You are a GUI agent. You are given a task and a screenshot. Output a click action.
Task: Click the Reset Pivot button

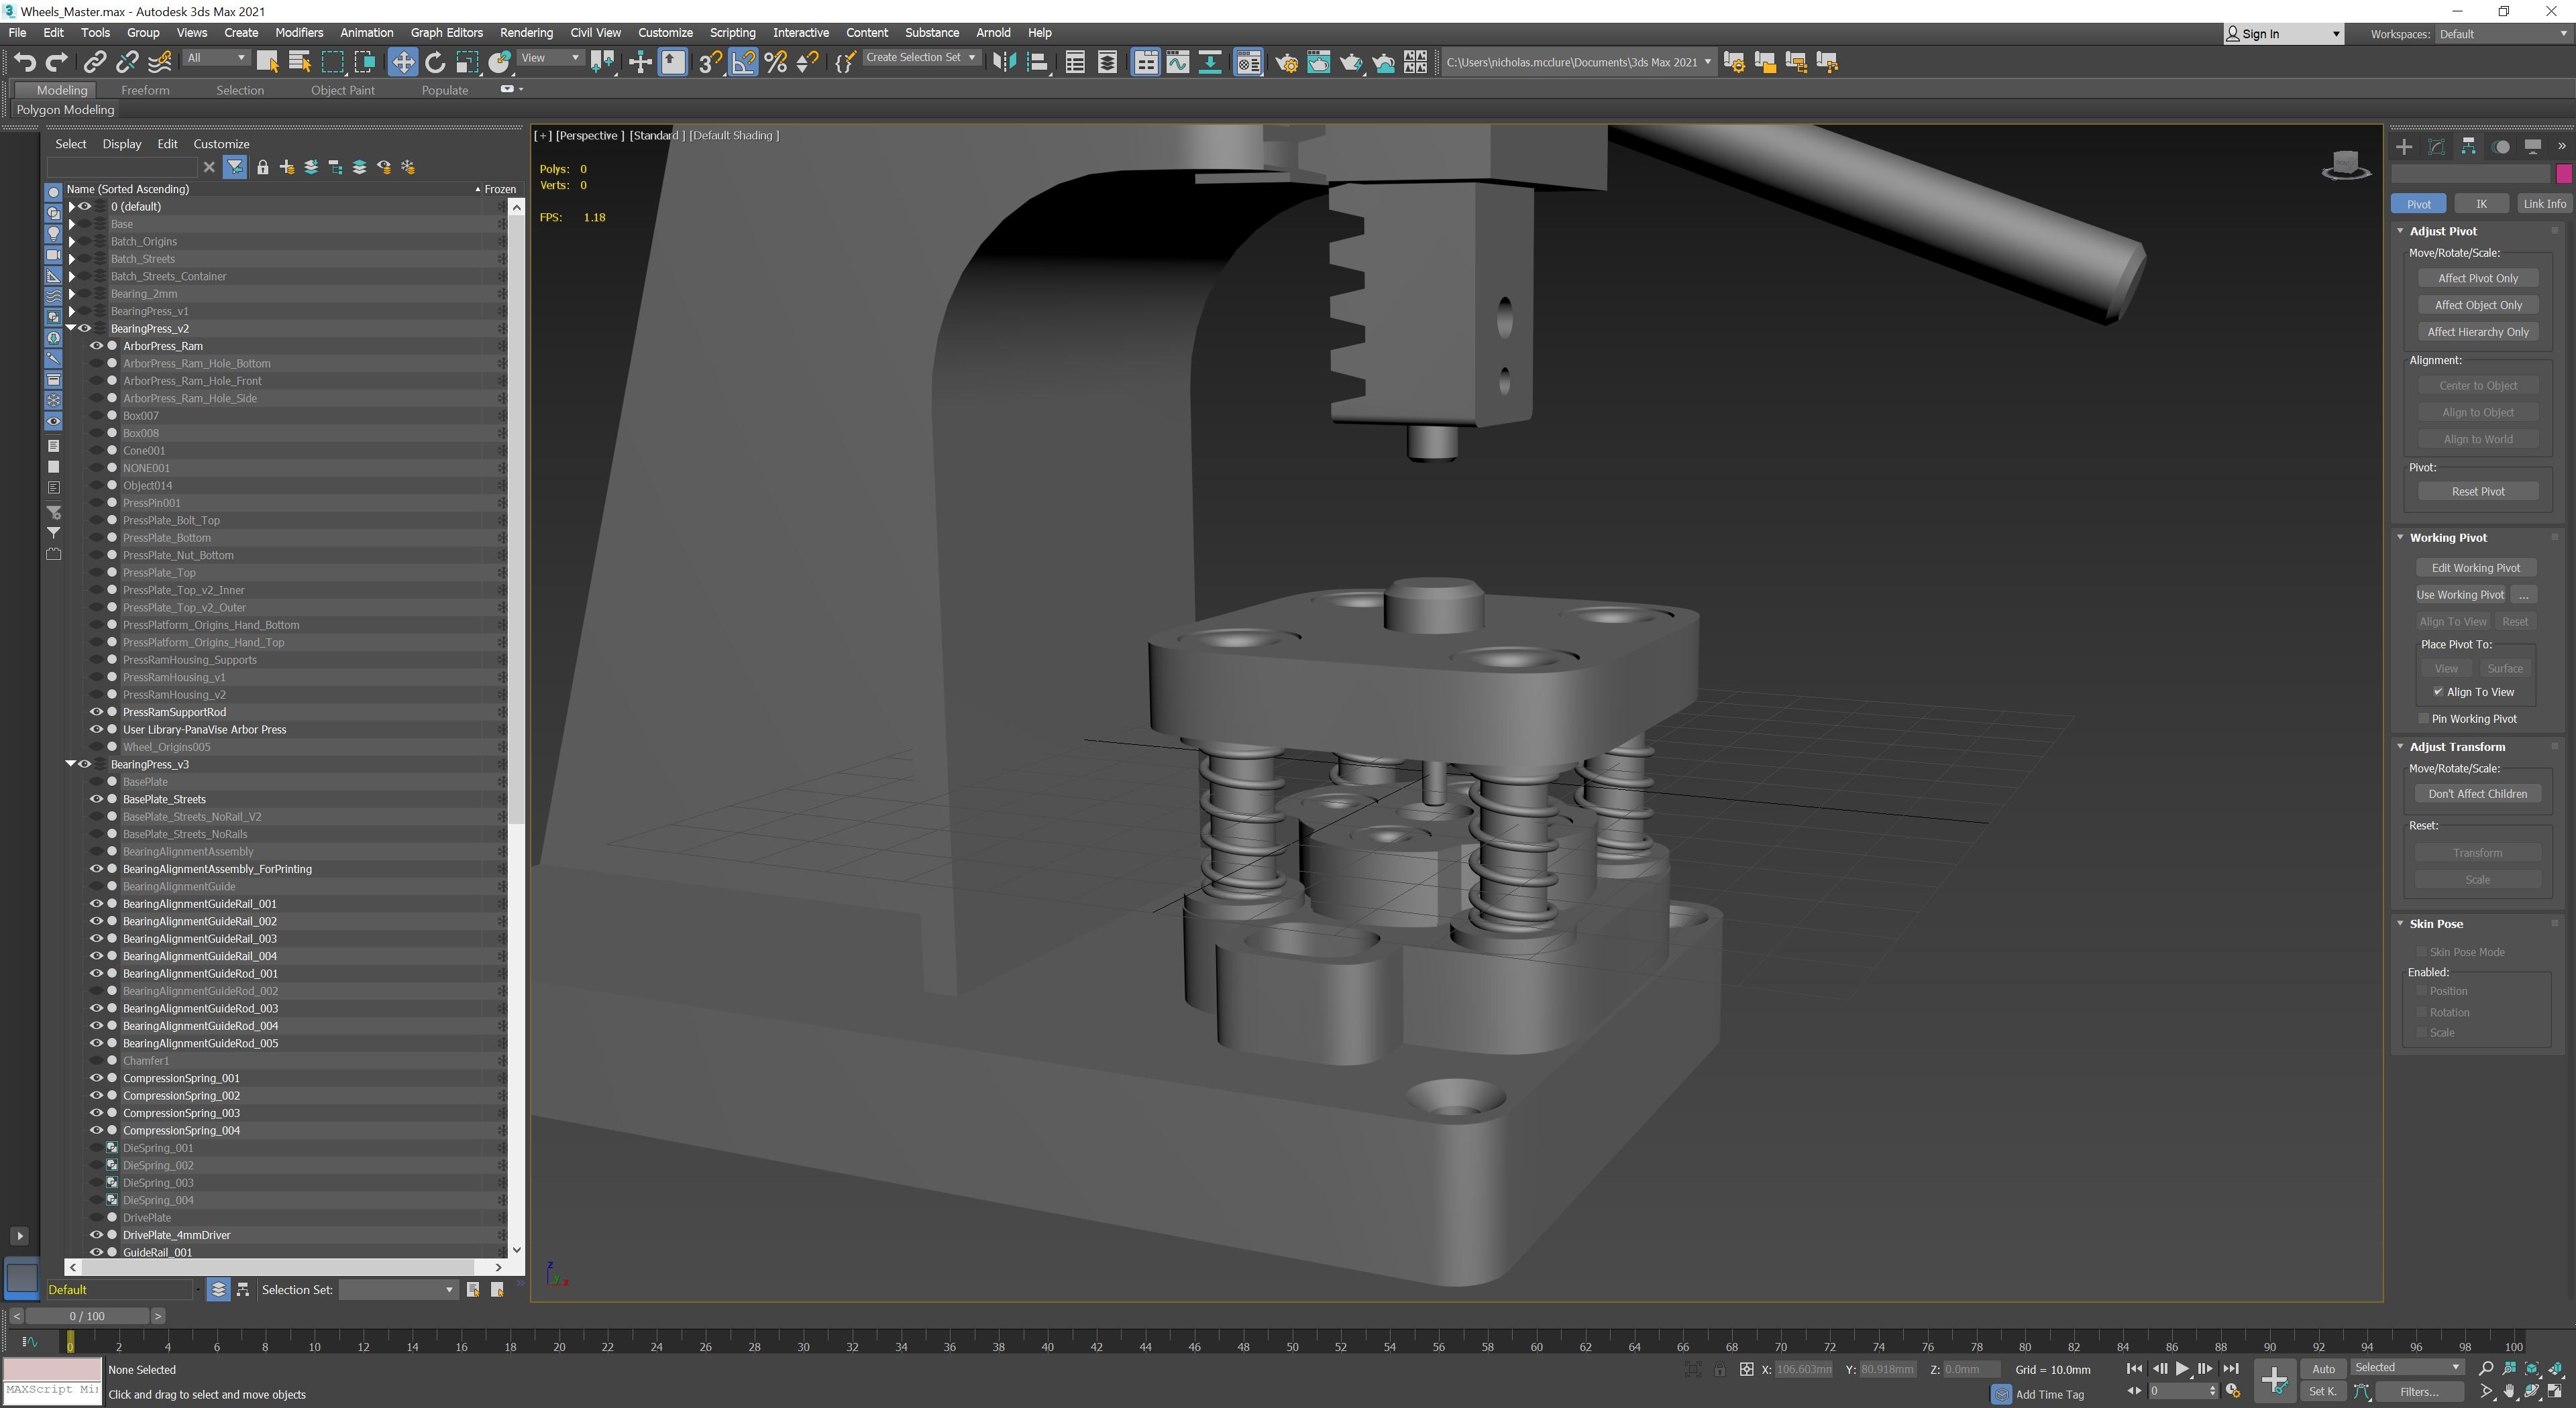click(x=2478, y=491)
